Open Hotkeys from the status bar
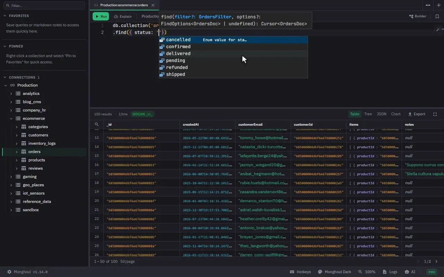The width and height of the screenshot is (444, 277). tap(300, 272)
